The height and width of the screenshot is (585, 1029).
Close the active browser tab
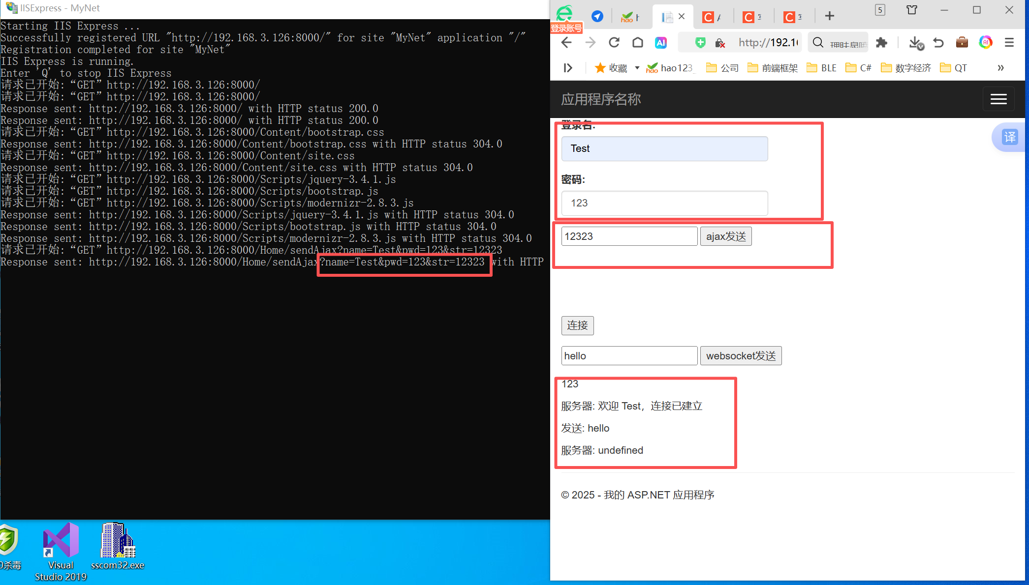pos(682,16)
